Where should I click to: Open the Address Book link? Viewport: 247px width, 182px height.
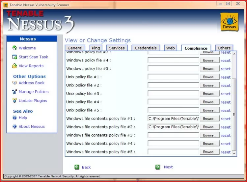pyautogui.click(x=32, y=83)
